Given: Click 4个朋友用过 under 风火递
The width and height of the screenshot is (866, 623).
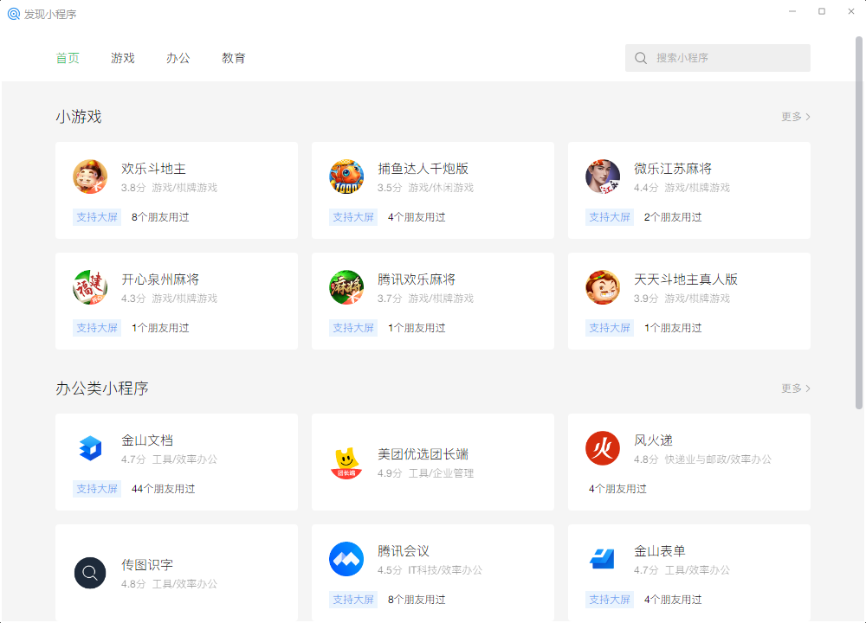Looking at the screenshot, I should tap(617, 489).
